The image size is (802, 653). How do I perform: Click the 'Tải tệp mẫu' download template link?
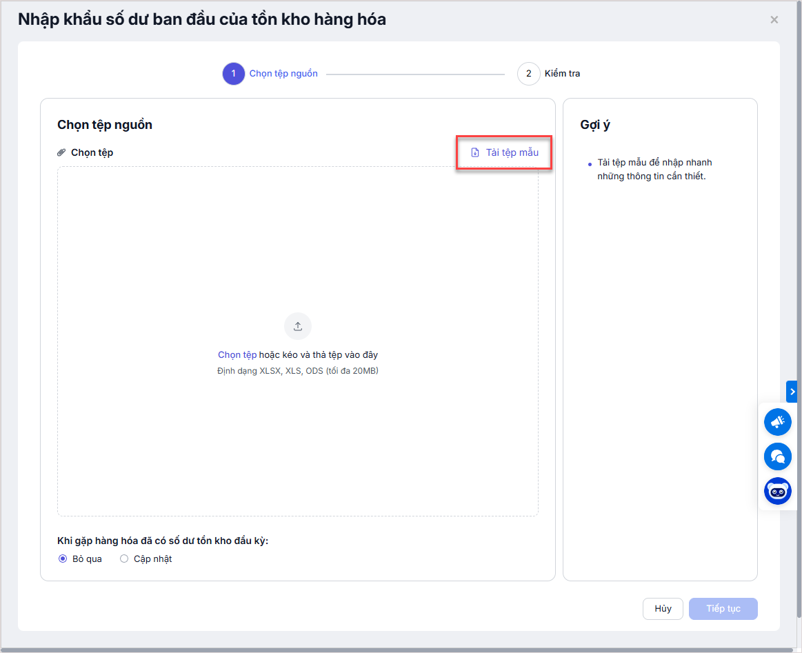pyautogui.click(x=504, y=152)
